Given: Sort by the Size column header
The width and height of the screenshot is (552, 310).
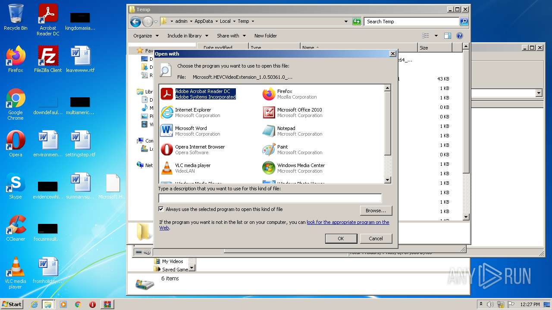Looking at the screenshot, I should [x=435, y=47].
